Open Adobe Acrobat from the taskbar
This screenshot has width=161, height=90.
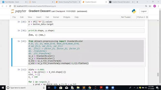click(101, 88)
